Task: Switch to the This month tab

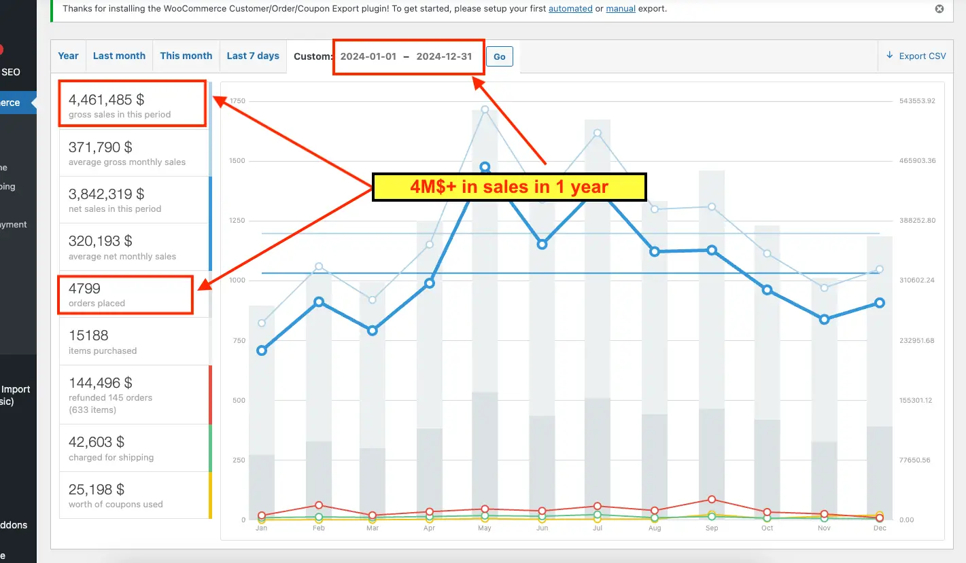Action: pos(186,56)
